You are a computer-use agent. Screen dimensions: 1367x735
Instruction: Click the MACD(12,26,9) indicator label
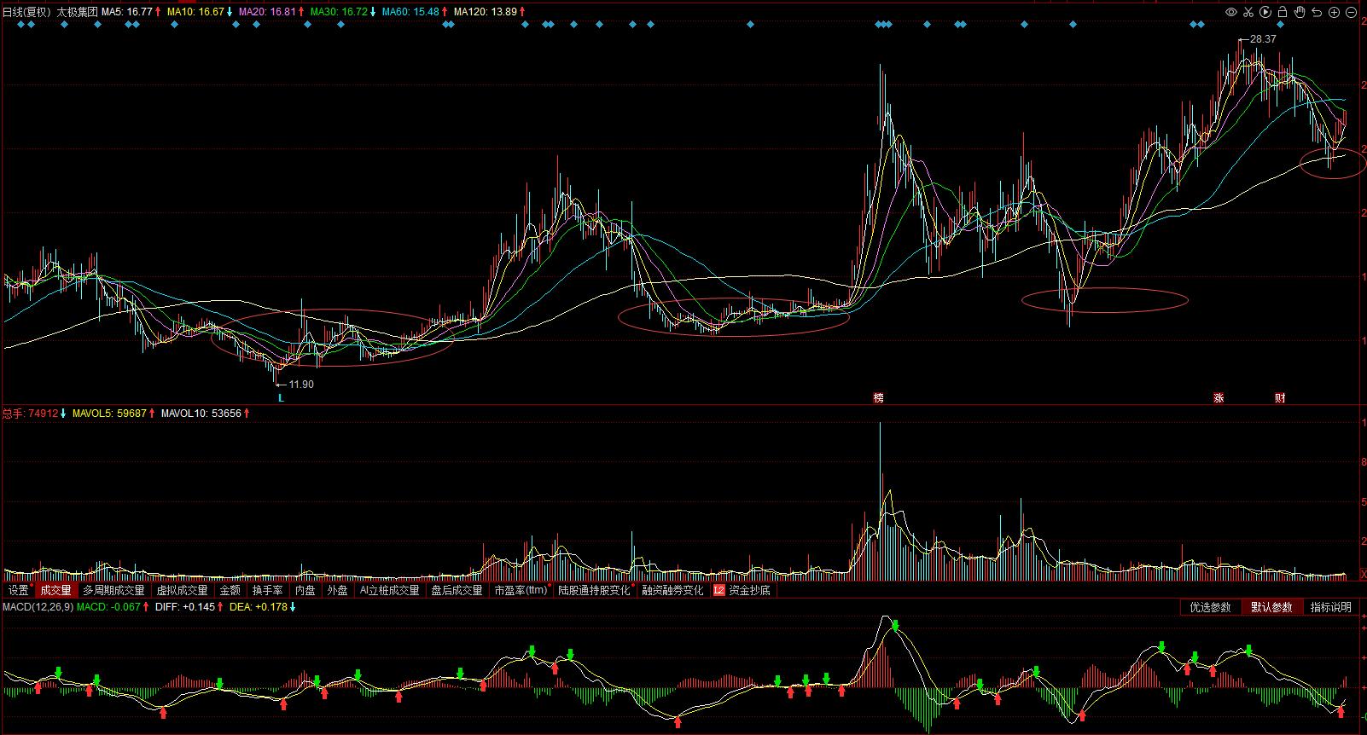pyautogui.click(x=38, y=607)
